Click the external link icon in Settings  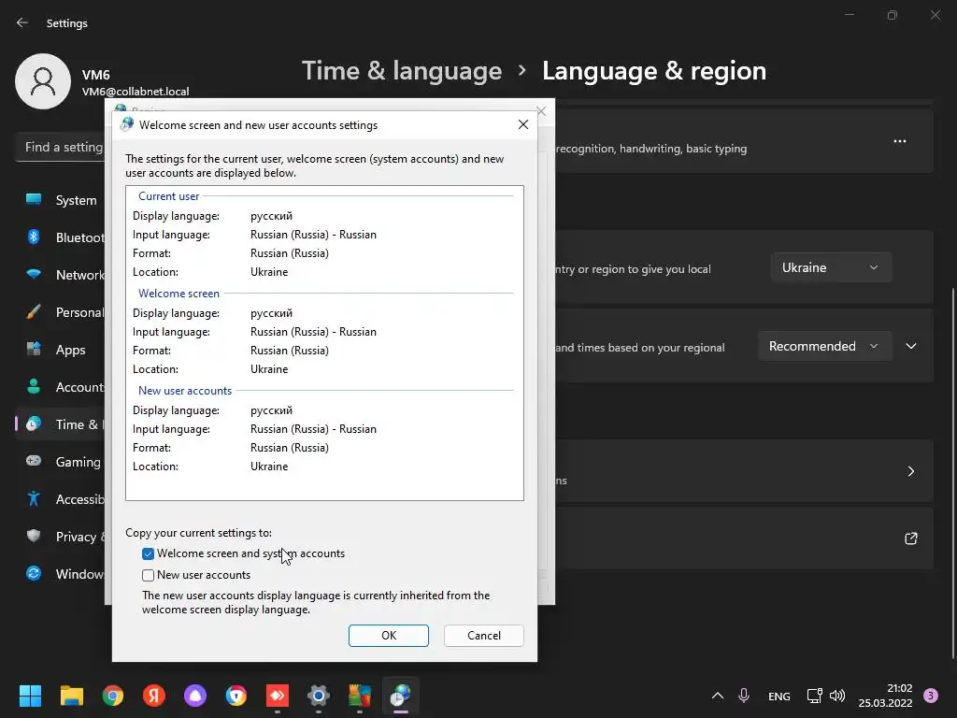[x=910, y=538]
